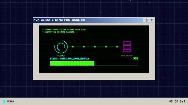Image resolution: width=188 pixels, height=105 pixels.
Task: Click the SAT_COM_1 label
Action: point(61,56)
